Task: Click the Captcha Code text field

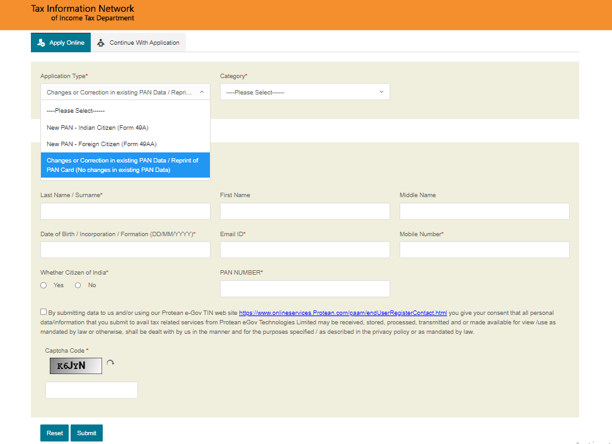Action: (91, 390)
